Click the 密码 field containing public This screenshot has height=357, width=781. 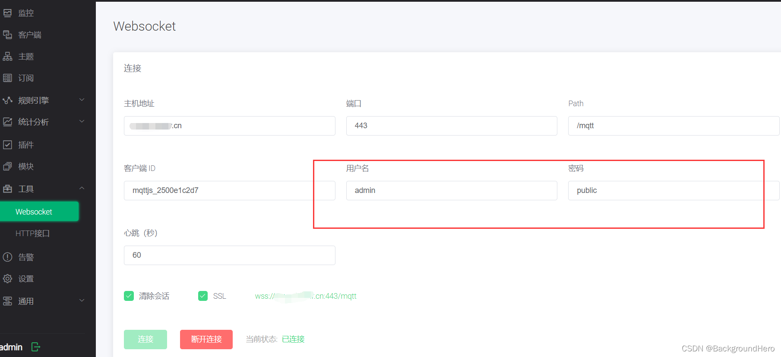pos(674,190)
